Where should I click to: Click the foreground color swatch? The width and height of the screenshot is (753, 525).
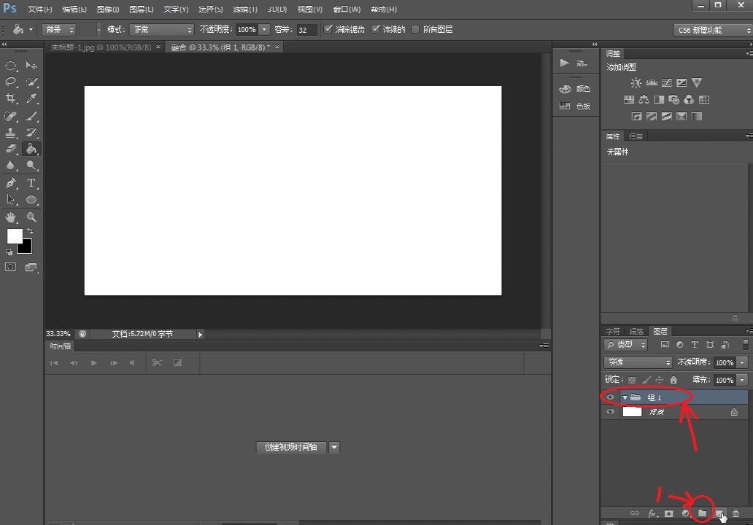14,236
